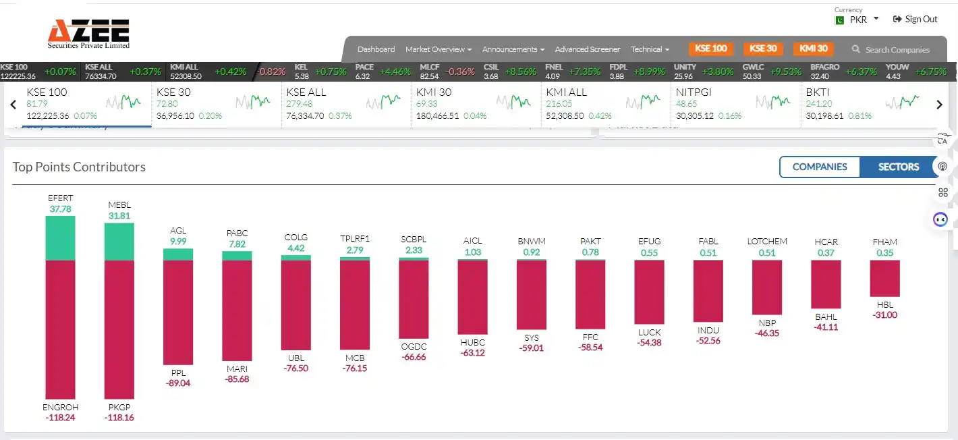The image size is (958, 440).
Task: Click the Top Points Contributors heading
Action: [79, 167]
